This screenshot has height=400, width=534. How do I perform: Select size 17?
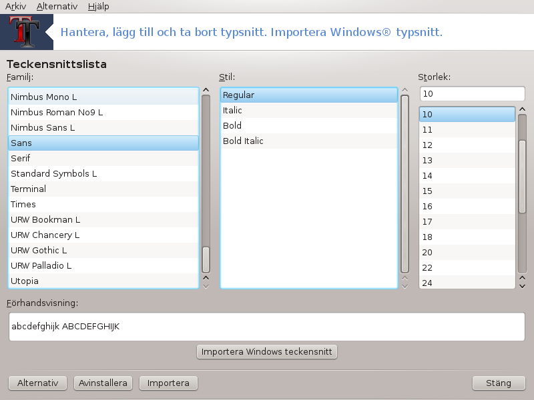[467, 222]
